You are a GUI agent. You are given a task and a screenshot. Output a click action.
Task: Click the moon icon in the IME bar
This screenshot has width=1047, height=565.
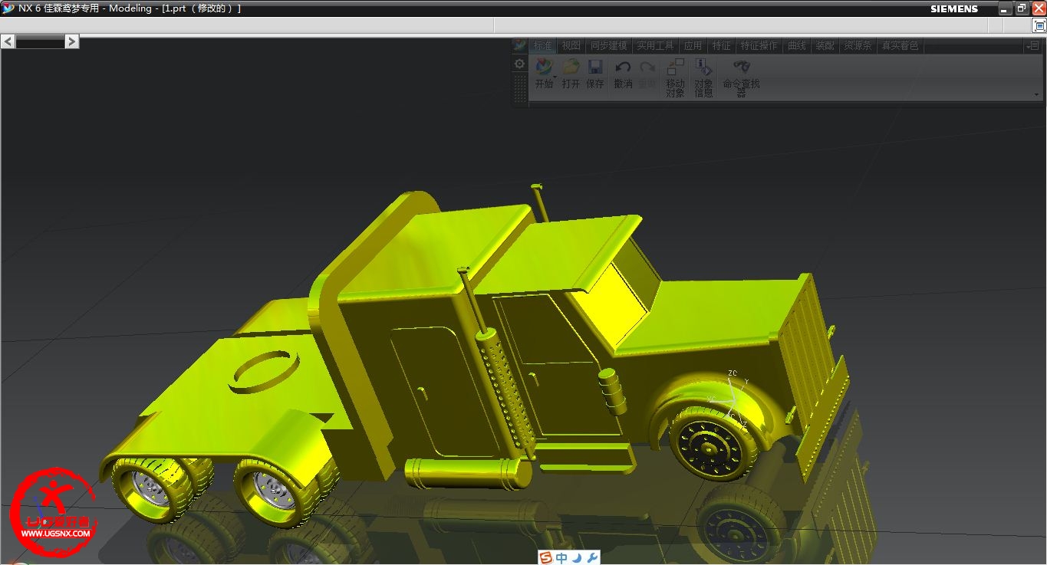coord(577,557)
